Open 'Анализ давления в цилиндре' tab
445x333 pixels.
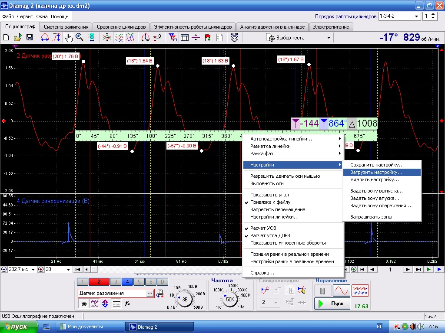[x=272, y=27]
